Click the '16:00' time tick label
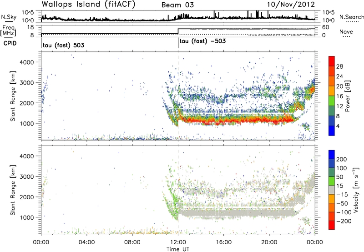 [223, 242]
